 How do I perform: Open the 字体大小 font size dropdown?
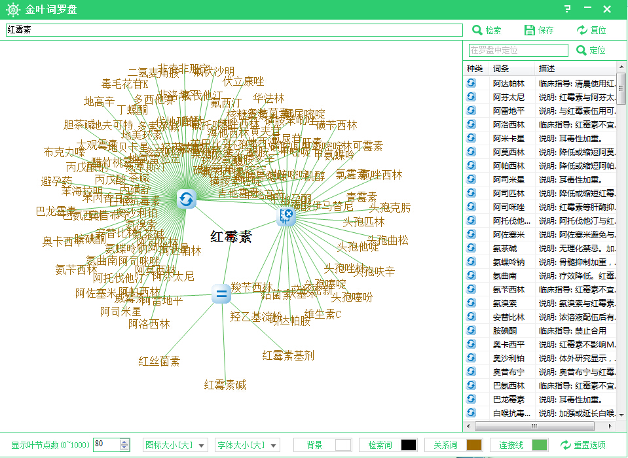[248, 445]
